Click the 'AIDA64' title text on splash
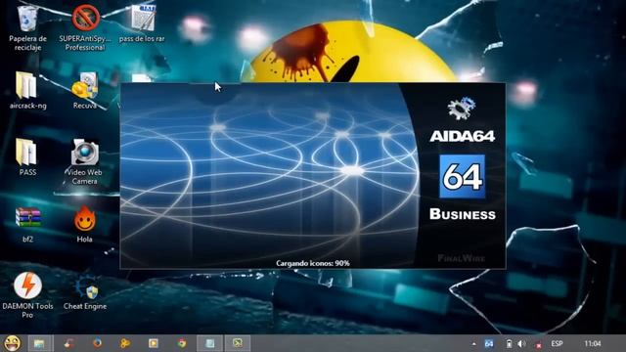Image resolution: width=626 pixels, height=352 pixels. [463, 137]
